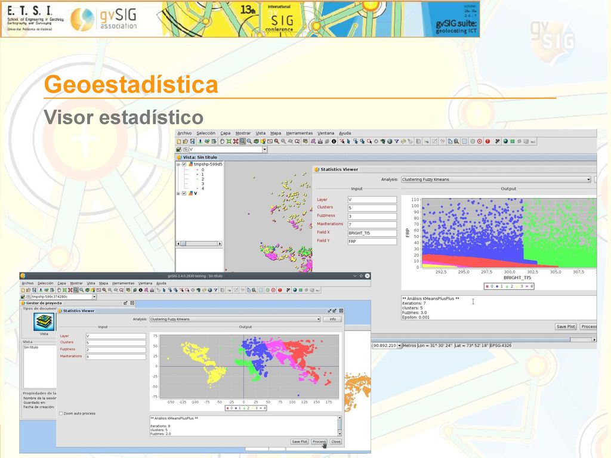611x458 pixels.
Task: Click TOC horizontal scrollbar thumb
Action: coord(183,244)
